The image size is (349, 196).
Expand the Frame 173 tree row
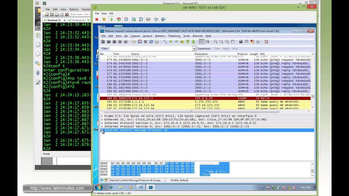(102, 116)
